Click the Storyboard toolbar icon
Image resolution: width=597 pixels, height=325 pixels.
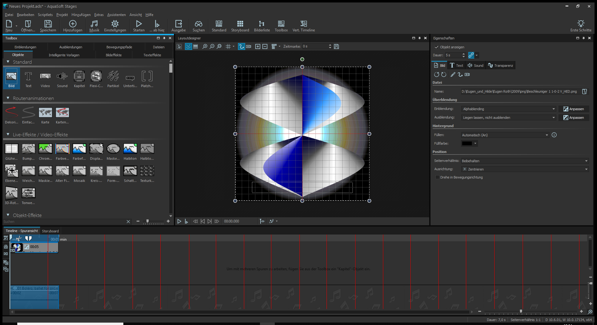pos(240,26)
